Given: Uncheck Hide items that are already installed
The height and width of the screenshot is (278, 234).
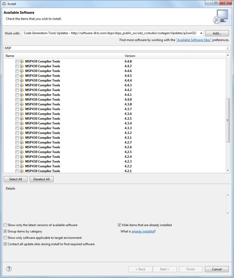Looking at the screenshot, I should pos(120,225).
